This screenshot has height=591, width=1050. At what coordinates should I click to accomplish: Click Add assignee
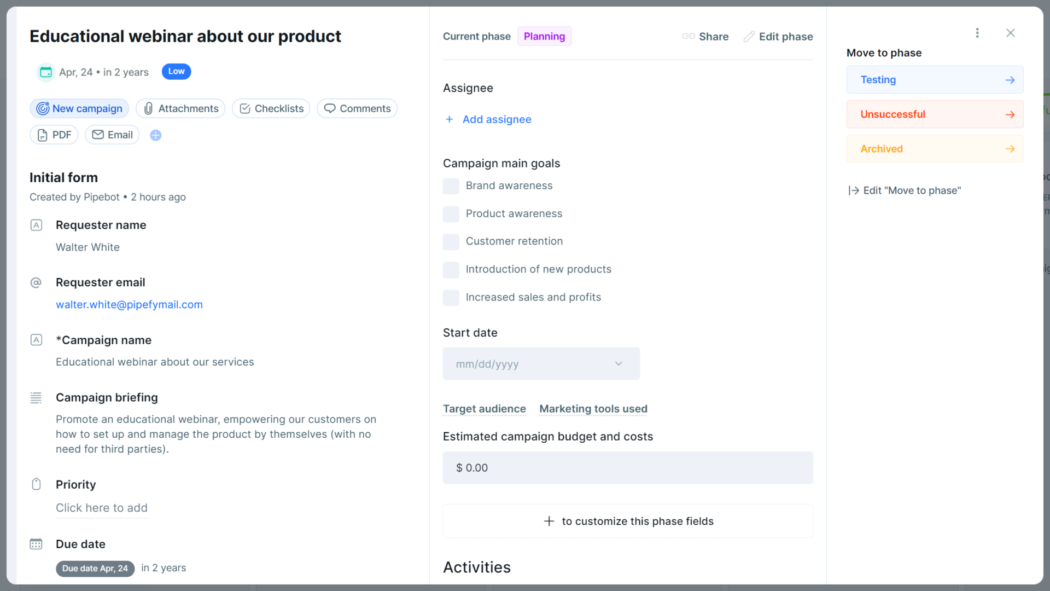pyautogui.click(x=488, y=119)
